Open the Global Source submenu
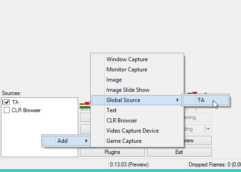This screenshot has height=172, width=241. [136, 100]
